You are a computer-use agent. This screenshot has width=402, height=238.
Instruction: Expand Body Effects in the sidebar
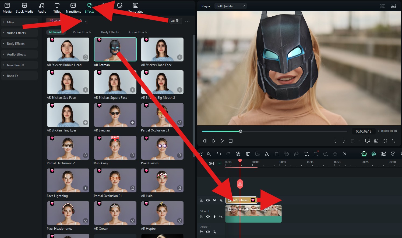pos(19,43)
